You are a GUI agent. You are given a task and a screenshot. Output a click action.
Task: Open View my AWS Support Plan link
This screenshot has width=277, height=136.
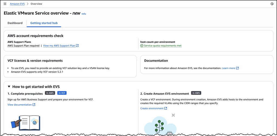click(x=59, y=46)
